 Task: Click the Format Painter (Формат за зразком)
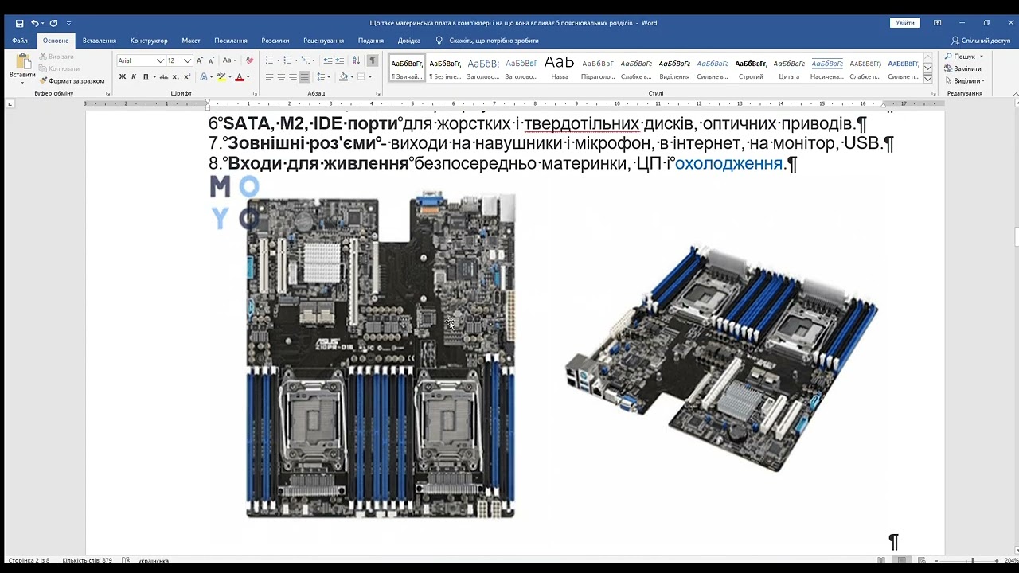coord(71,81)
